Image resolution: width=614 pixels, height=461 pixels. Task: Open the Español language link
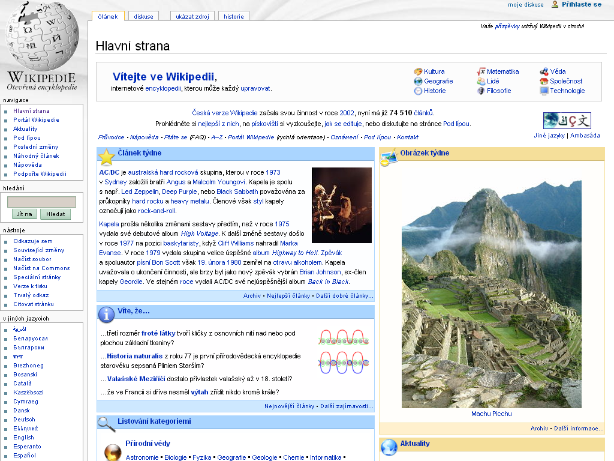[x=25, y=456]
